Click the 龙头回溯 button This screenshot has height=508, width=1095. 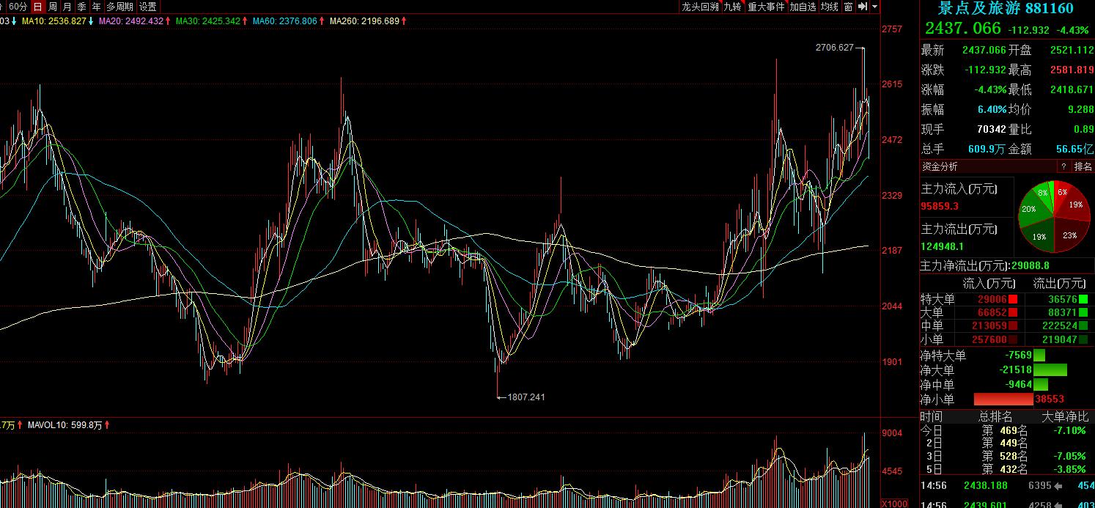coord(700,7)
